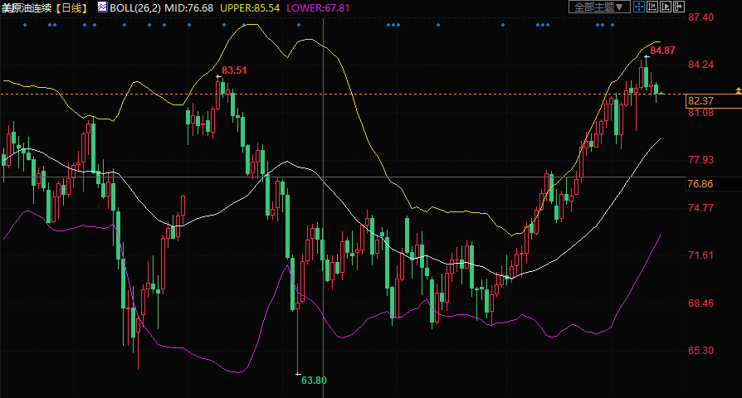Click the 84.87 peak price label
This screenshot has width=742, height=398.
click(662, 51)
